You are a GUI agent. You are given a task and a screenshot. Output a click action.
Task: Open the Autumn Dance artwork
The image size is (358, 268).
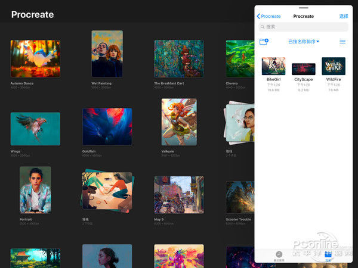coord(35,58)
